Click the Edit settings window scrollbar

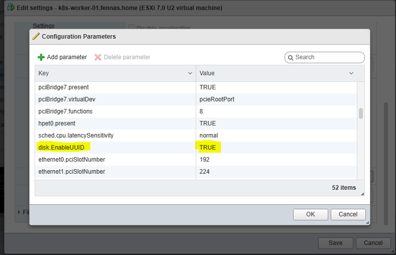coord(385,164)
